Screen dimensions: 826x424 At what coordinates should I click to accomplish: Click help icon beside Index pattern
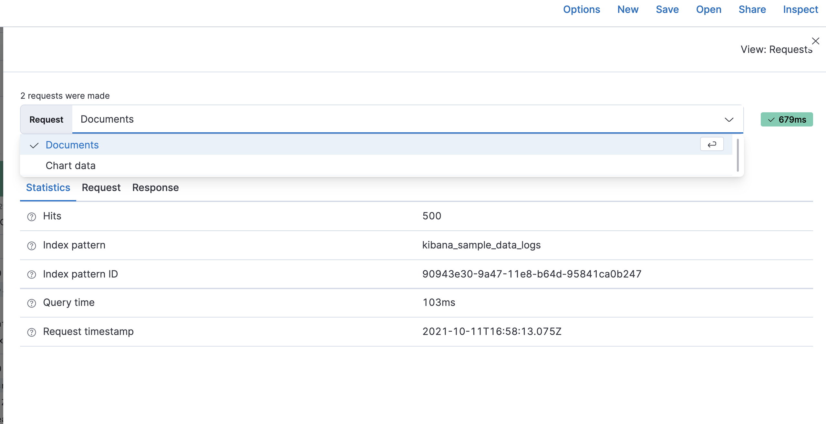pos(32,246)
